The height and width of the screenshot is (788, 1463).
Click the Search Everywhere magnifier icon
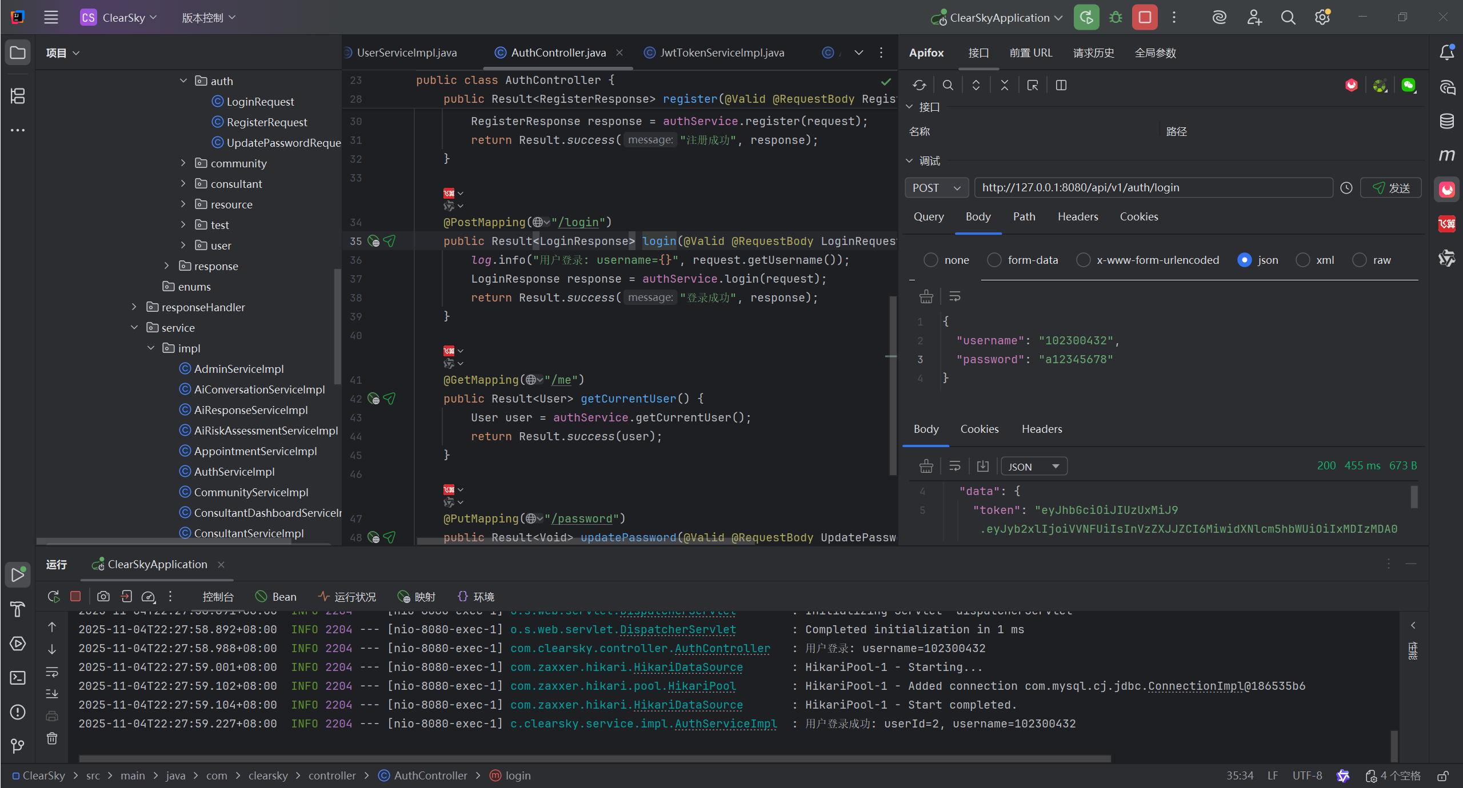[x=1288, y=18]
